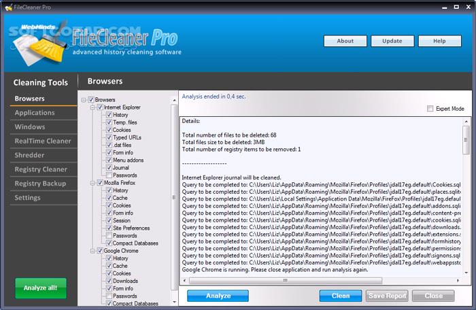
Task: Open Registry Cleaner
Action: coord(43,169)
